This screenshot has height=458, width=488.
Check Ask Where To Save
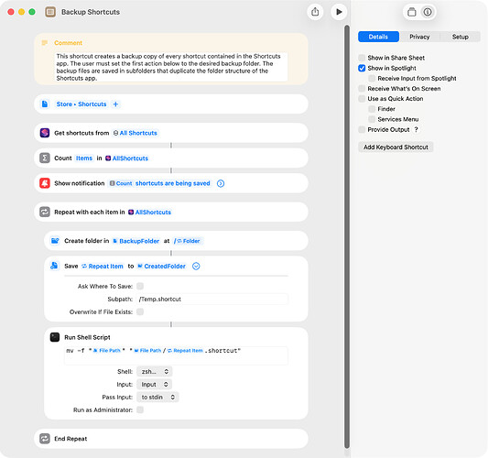point(140,286)
